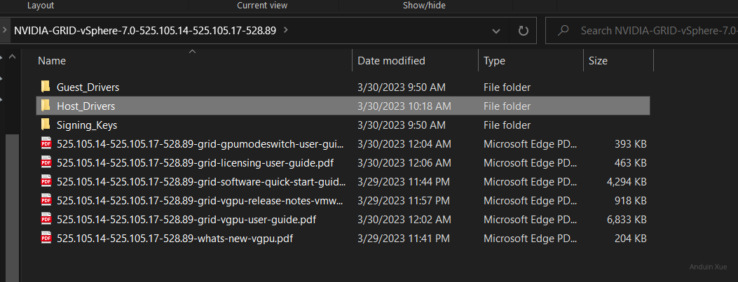738x282 pixels.
Task: Click the 3/30/2023 12:04 AM date cell
Action: coord(404,144)
